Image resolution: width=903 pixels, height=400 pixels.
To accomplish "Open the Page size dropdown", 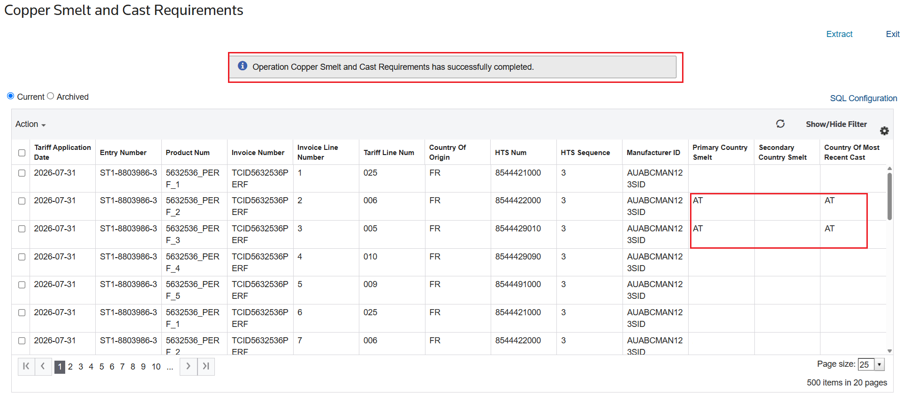I will pyautogui.click(x=879, y=364).
